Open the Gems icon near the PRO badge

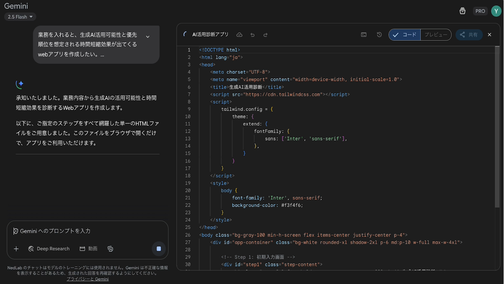(x=462, y=11)
